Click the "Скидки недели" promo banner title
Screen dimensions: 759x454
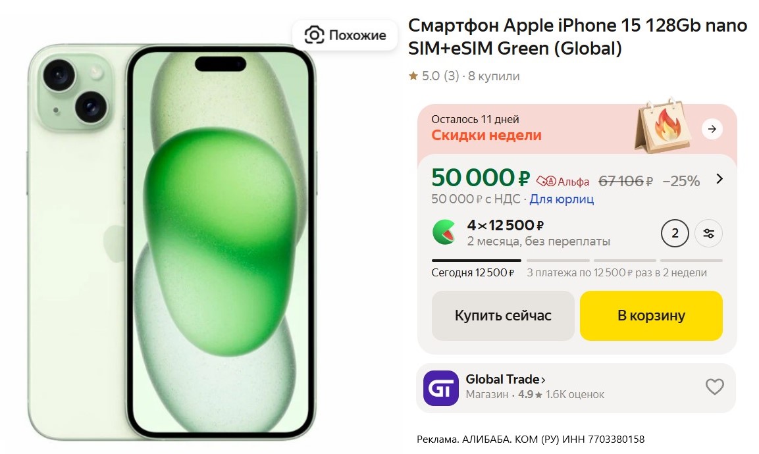tap(486, 136)
